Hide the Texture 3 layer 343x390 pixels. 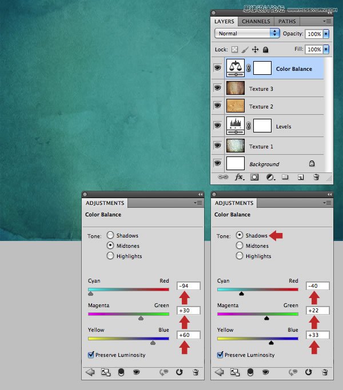click(217, 88)
